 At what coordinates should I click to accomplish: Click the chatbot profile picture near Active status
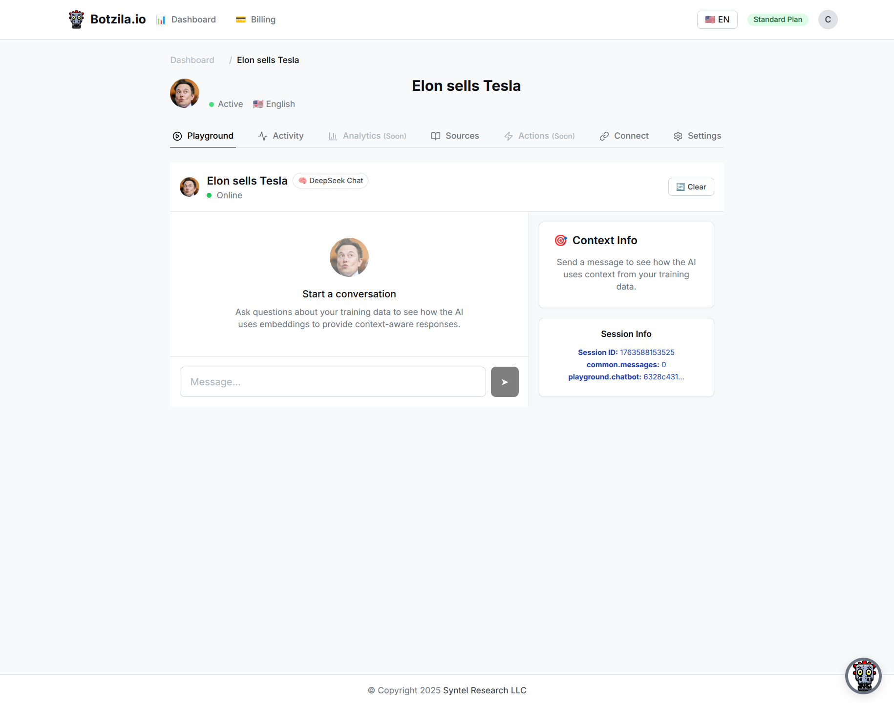185,93
